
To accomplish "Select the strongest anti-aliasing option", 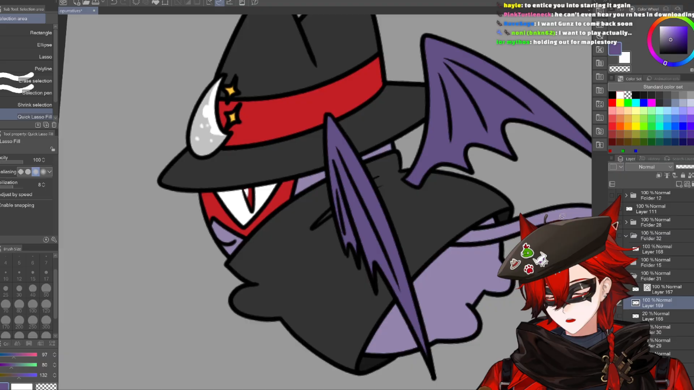I will 43,172.
